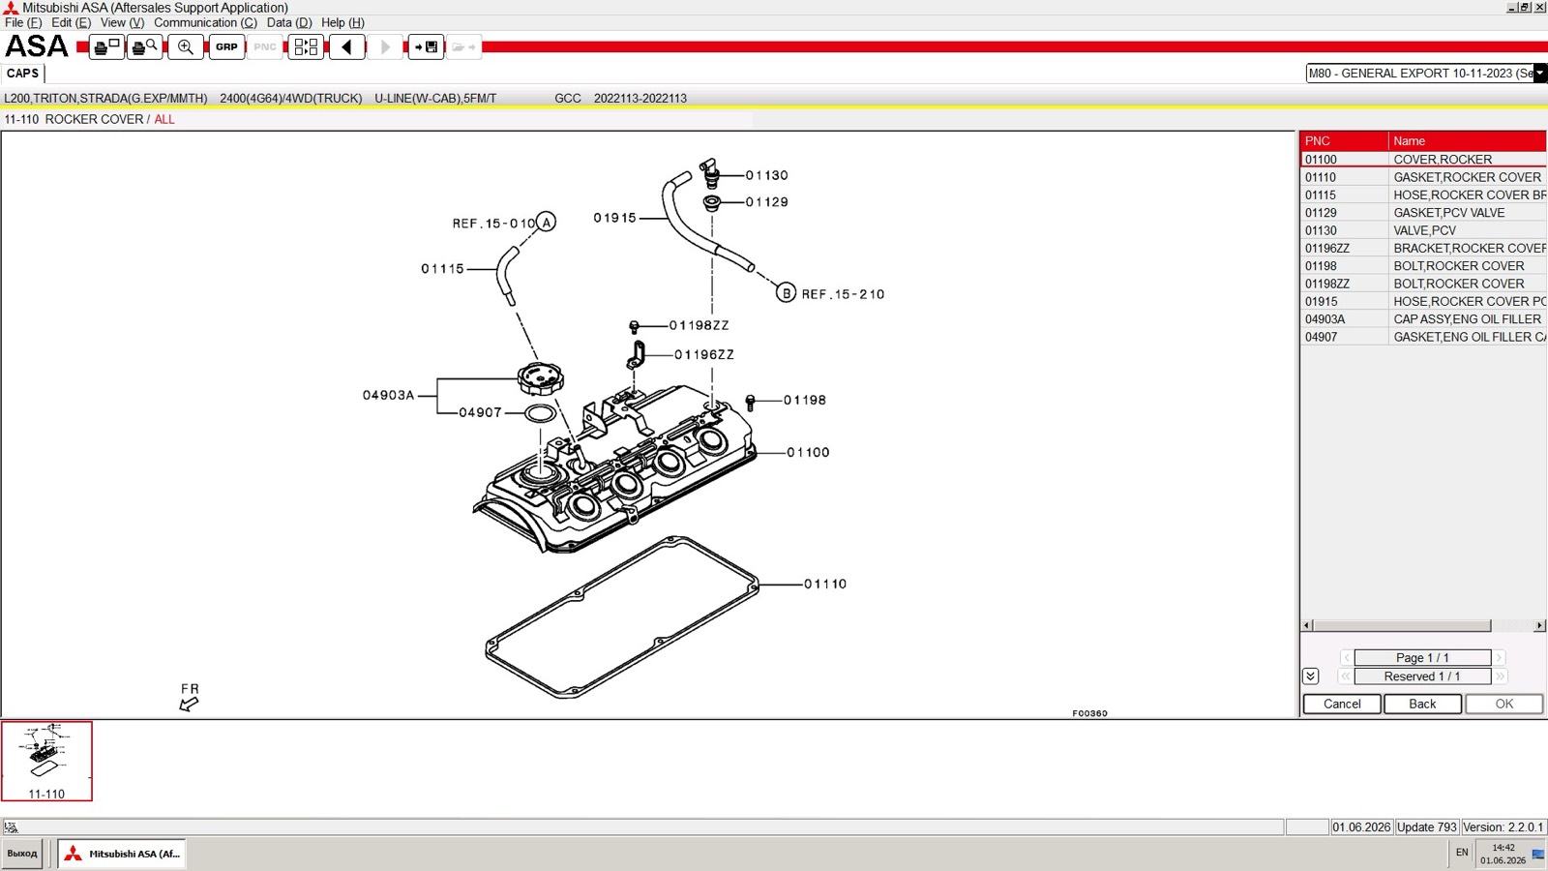Click the open-folder export icon
Viewport: 1548px width, 871px height.
click(463, 46)
